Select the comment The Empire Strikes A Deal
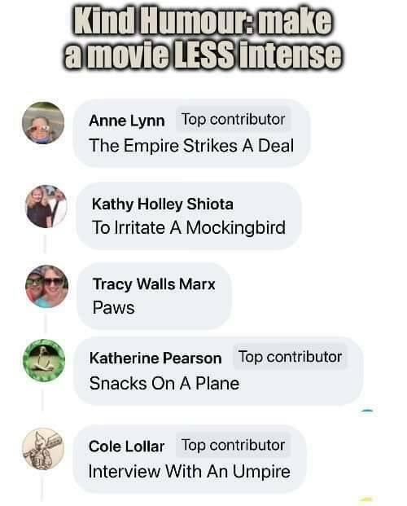Screen dimensions: 407x506 191,146
